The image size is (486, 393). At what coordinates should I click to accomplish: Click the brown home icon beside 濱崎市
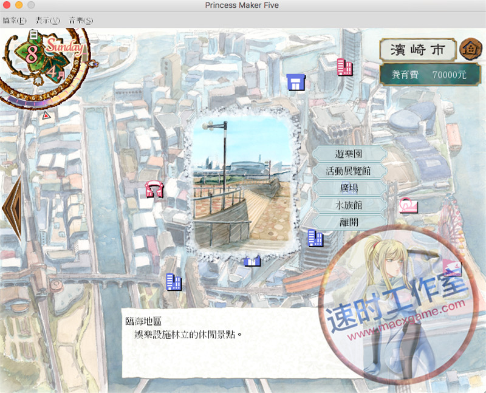click(x=470, y=49)
